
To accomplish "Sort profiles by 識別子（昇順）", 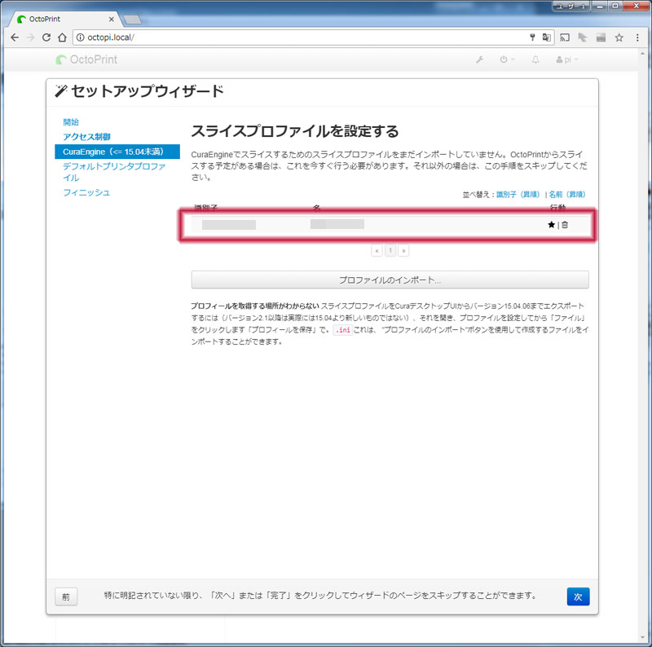I will tap(518, 194).
